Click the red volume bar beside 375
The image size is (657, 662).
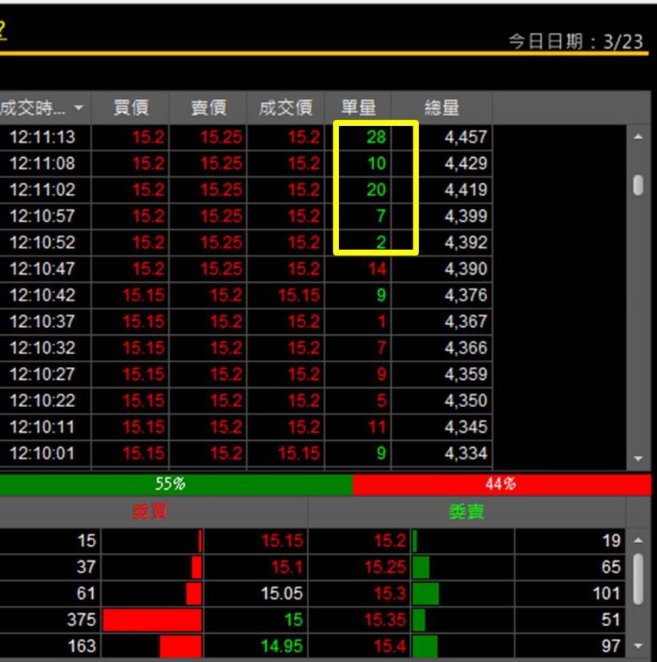pos(152,620)
